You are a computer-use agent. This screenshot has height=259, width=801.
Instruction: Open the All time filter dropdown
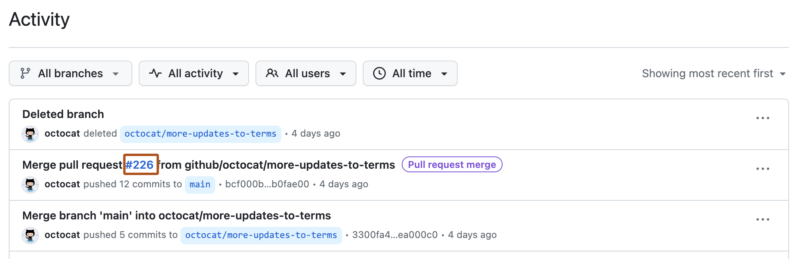click(410, 73)
